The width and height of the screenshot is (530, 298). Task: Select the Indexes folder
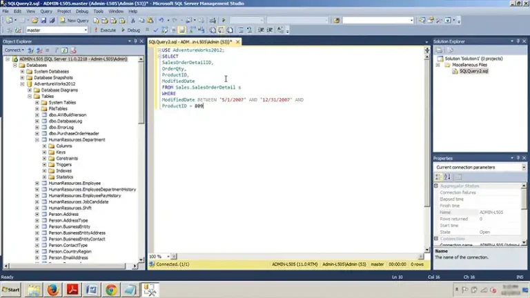point(63,170)
